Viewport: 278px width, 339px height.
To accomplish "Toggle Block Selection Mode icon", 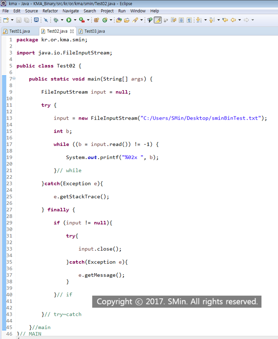I will tap(181, 20).
